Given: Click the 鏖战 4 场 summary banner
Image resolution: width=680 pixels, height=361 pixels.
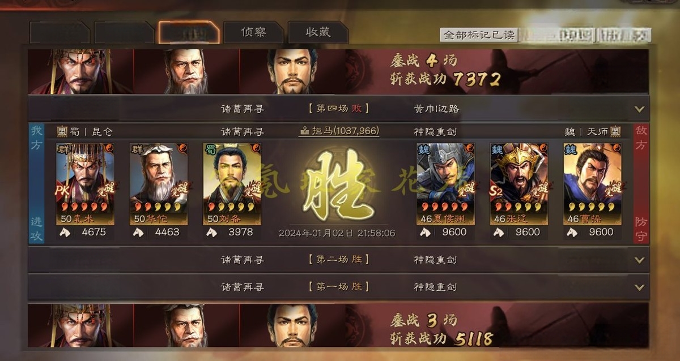Looking at the screenshot, I should point(339,71).
